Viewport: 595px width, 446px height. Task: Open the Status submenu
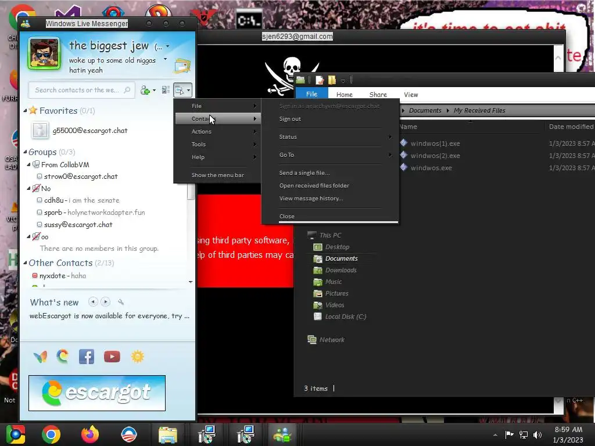pos(330,137)
